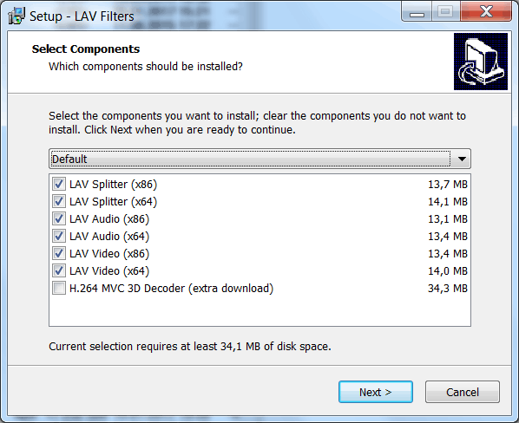Toggle the LAV Audio (x64) checkbox
This screenshot has height=423, width=519.
(x=59, y=237)
